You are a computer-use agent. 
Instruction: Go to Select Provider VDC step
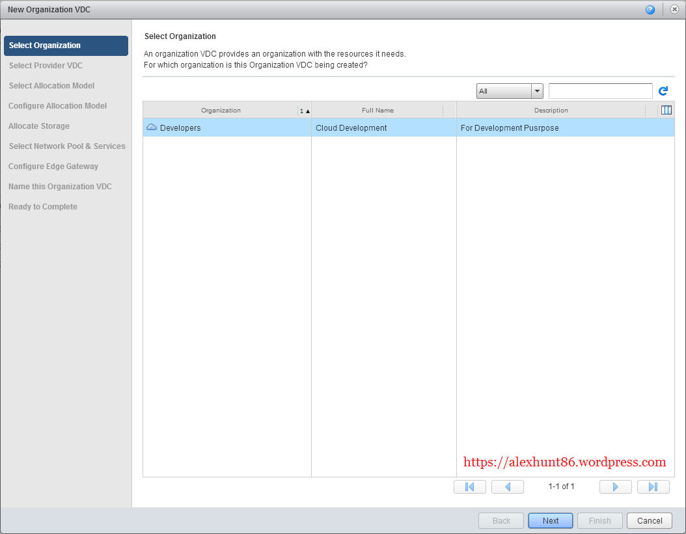click(46, 66)
